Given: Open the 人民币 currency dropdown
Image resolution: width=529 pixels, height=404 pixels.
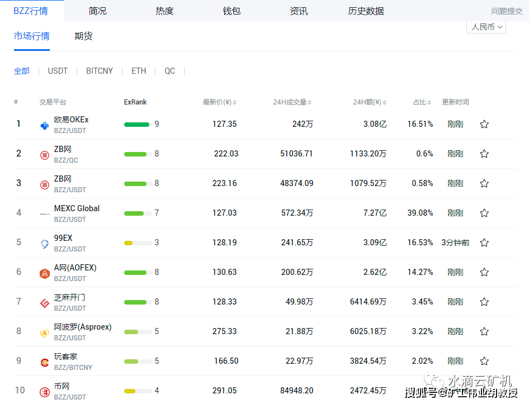Looking at the screenshot, I should coord(486,27).
